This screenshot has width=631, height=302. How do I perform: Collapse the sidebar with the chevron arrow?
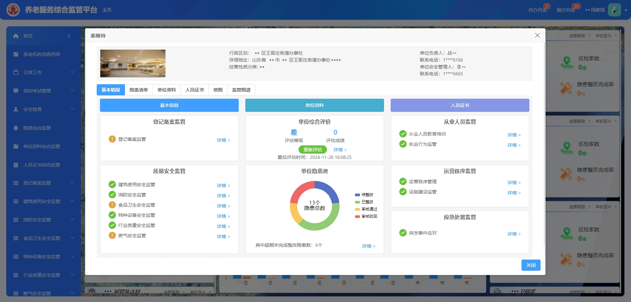coord(69,36)
